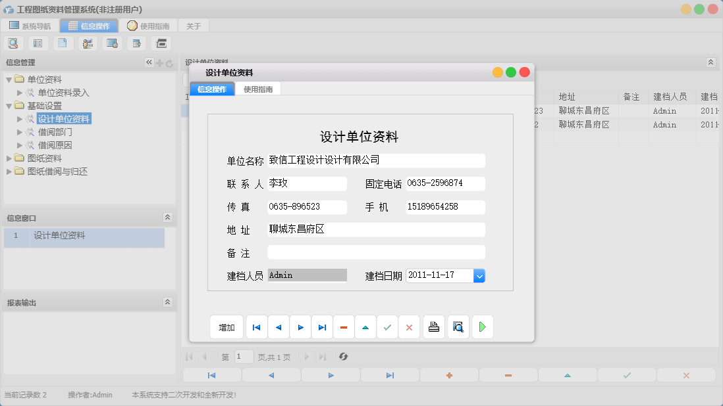Click the 增加 button to add a record
The width and height of the screenshot is (723, 406).
point(227,327)
